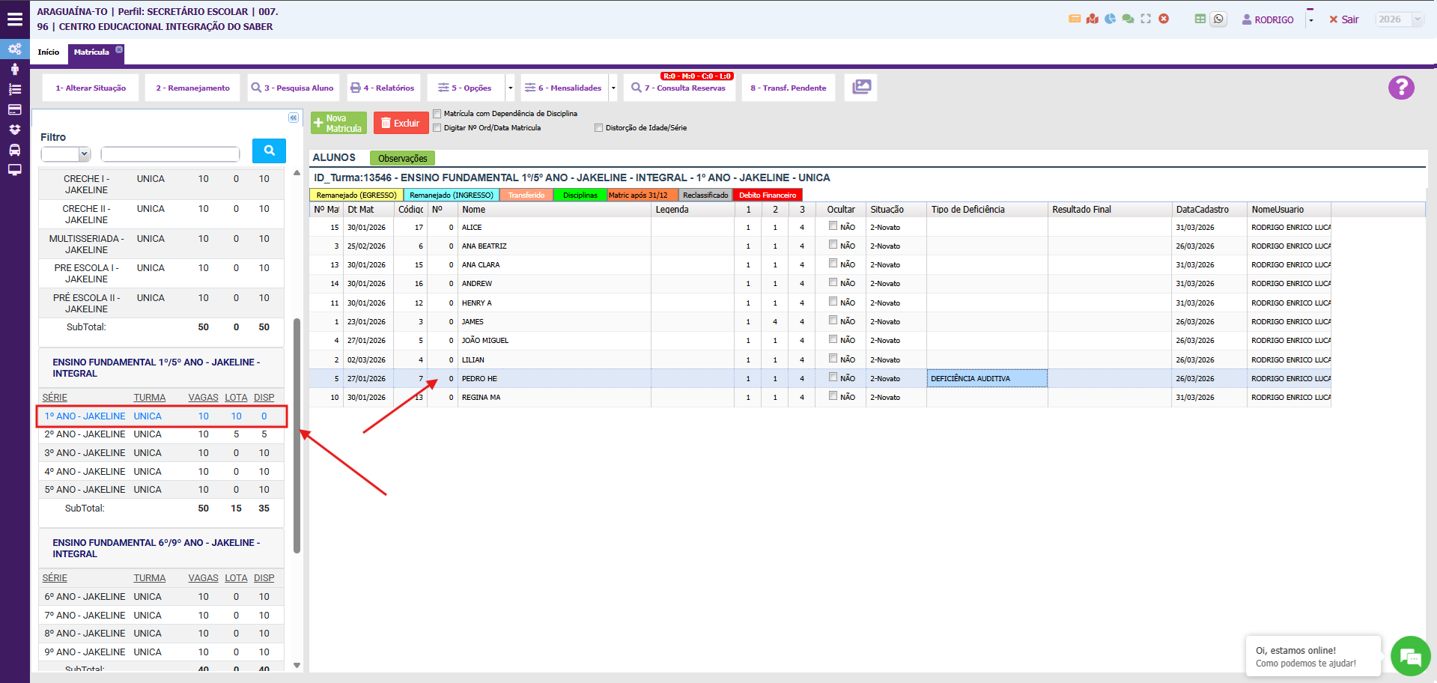
Task: Open the purple help question mark
Action: [1400, 88]
